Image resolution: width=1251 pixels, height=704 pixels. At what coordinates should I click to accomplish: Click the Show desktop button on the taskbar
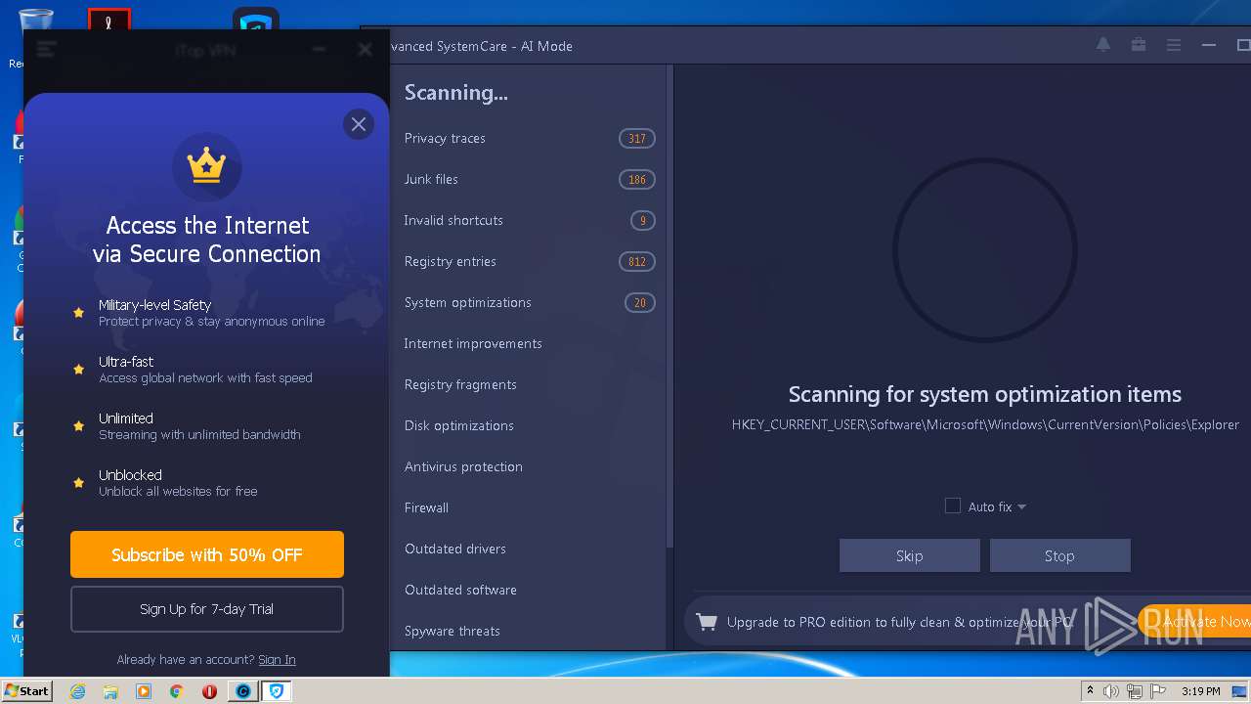tap(1240, 691)
